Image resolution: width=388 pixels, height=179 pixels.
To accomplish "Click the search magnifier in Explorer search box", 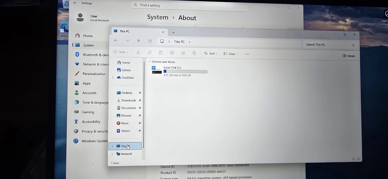I will point(353,45).
